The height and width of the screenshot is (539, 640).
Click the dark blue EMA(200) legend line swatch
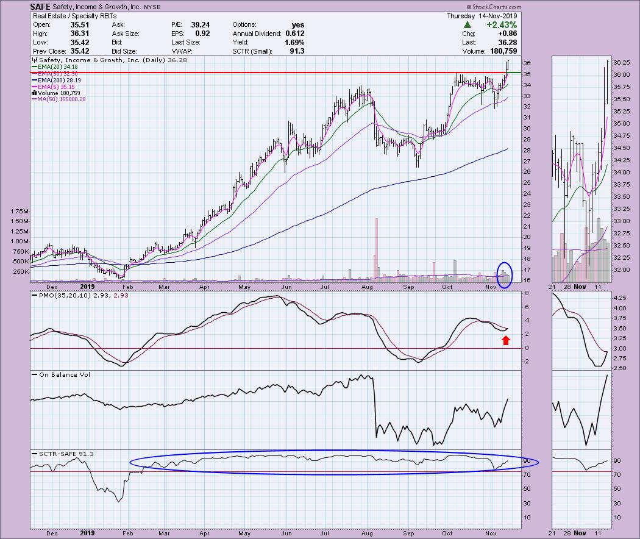(34, 80)
